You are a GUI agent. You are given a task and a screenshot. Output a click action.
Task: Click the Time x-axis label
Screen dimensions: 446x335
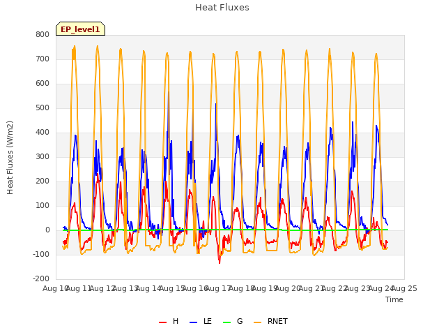pos(394,299)
